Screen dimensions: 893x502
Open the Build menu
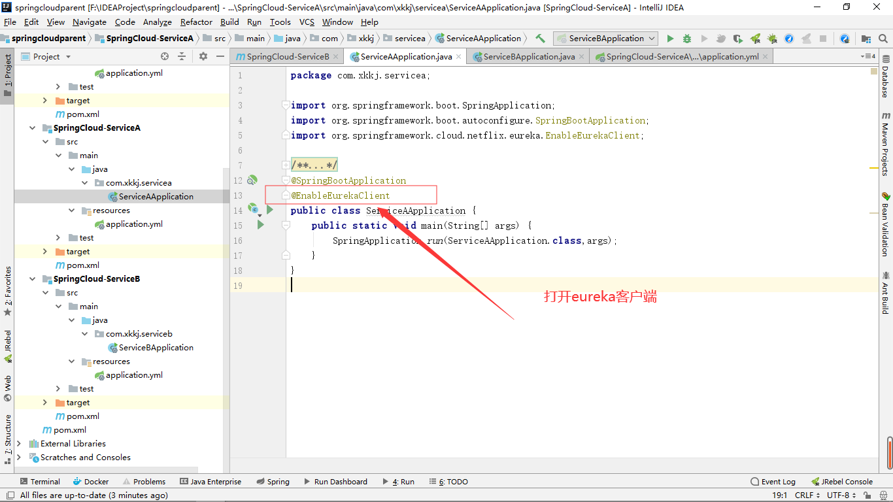point(229,22)
